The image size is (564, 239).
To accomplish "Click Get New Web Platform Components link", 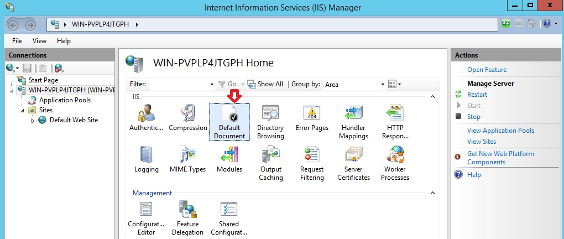I will [500, 158].
